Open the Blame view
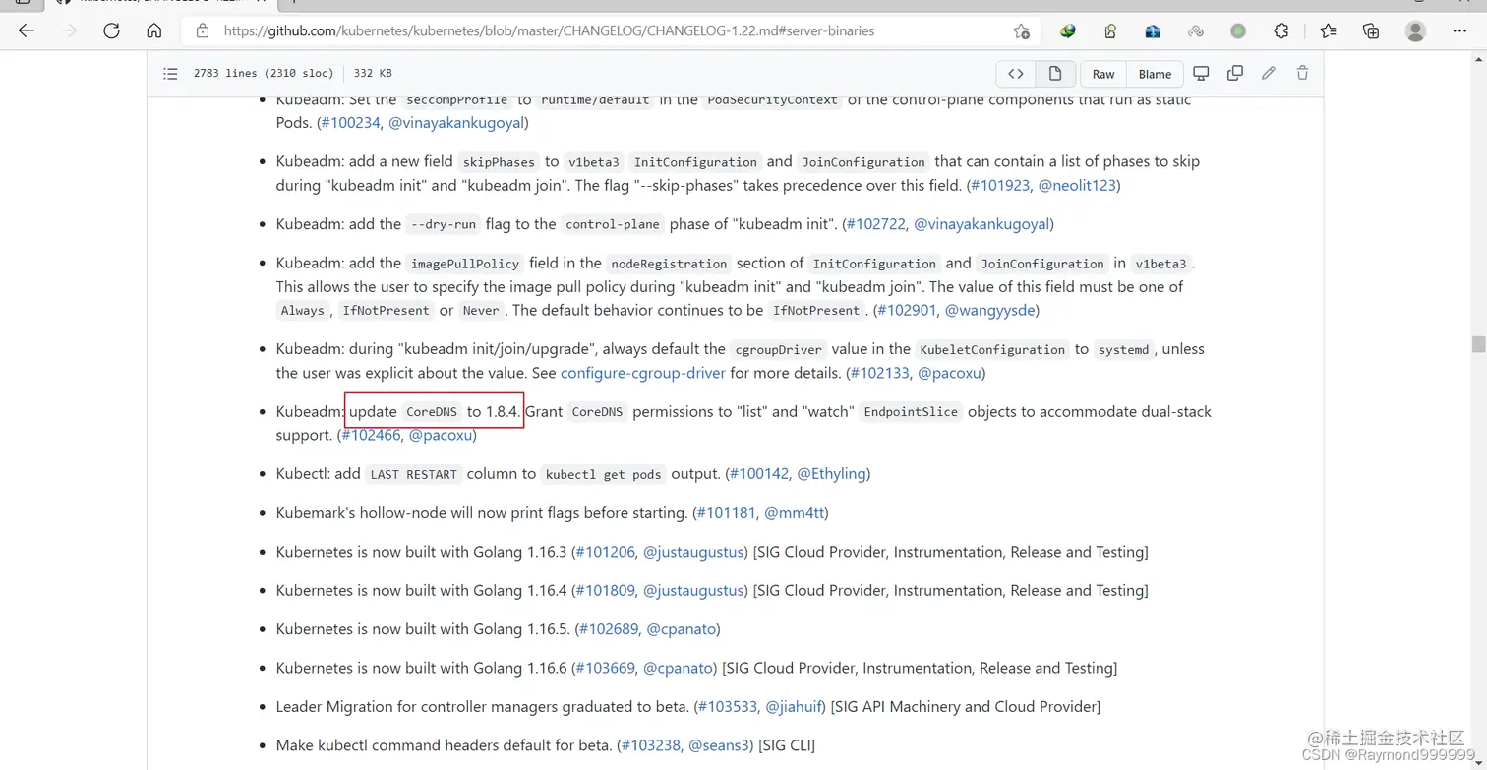The width and height of the screenshot is (1487, 770). pos(1155,74)
